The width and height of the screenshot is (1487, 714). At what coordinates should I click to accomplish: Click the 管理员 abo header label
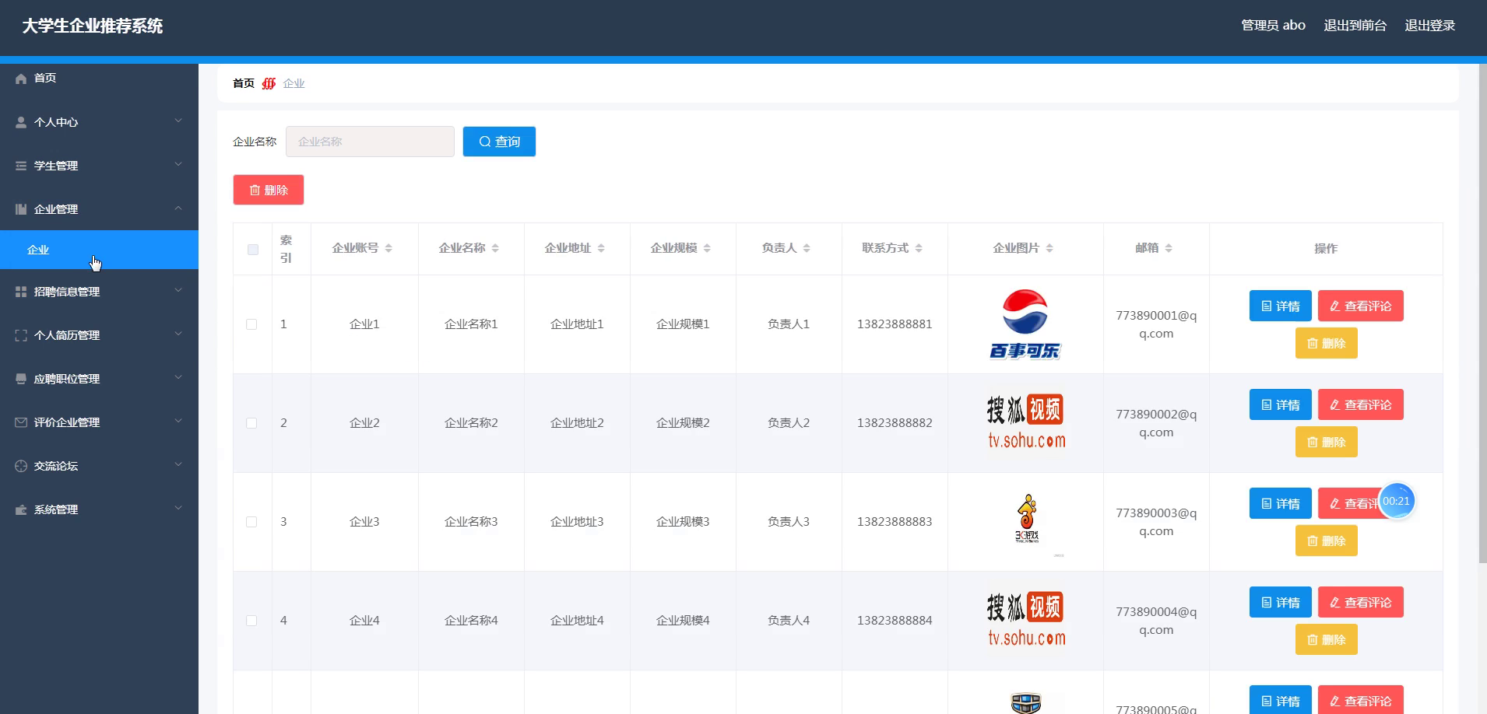click(x=1273, y=26)
